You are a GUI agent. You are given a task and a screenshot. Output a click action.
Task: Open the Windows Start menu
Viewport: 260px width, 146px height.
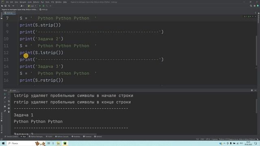coord(3,143)
